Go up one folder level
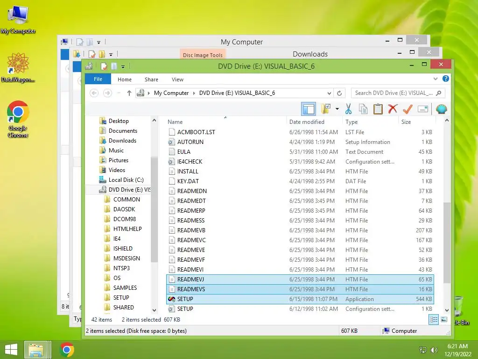This screenshot has height=359, width=478. click(129, 93)
